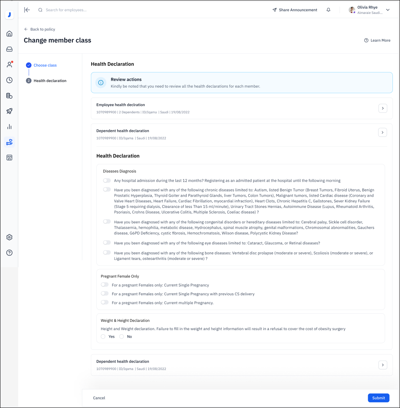Click the Submit button

pyautogui.click(x=378, y=398)
